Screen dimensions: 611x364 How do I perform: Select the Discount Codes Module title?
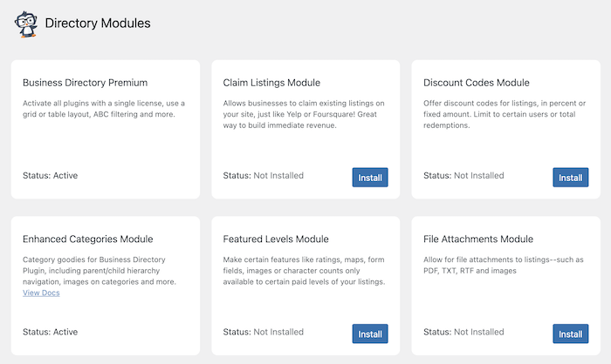click(x=477, y=83)
